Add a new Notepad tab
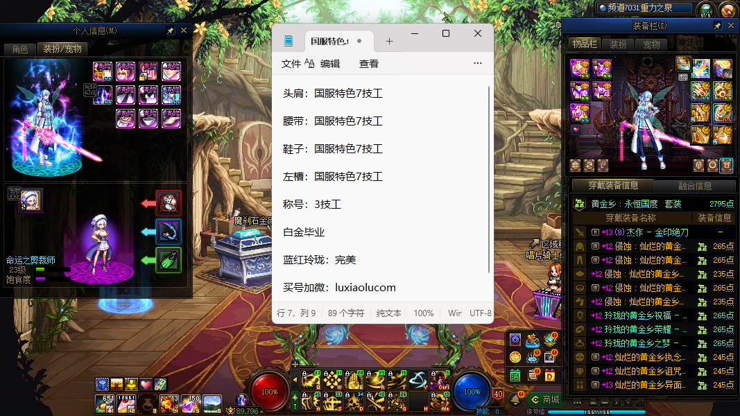 [x=389, y=42]
